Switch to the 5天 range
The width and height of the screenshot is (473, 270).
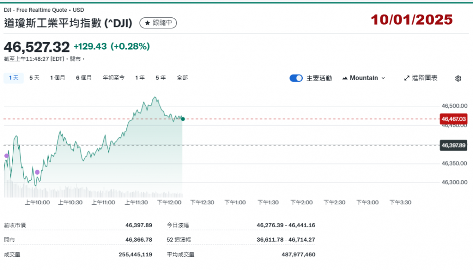pyautogui.click(x=34, y=77)
